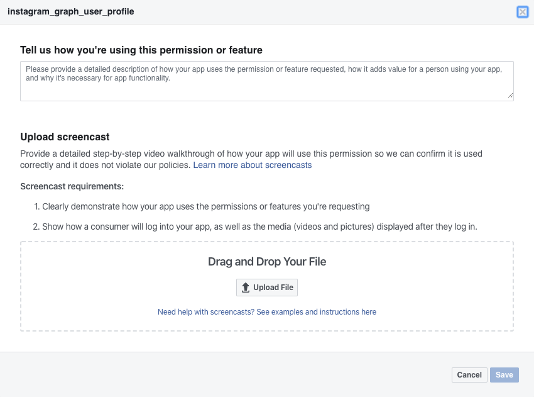Click the Upload File button
Screen dimensions: 534x397
click(x=267, y=288)
